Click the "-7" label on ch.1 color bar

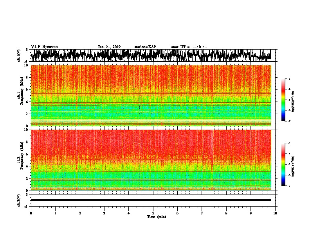click(x=288, y=121)
